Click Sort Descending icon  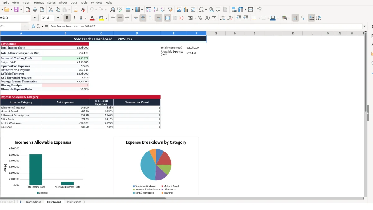coord(163,10)
